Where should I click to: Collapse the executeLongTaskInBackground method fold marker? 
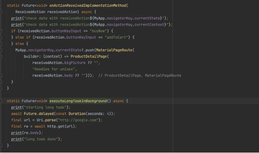(x=1, y=101)
